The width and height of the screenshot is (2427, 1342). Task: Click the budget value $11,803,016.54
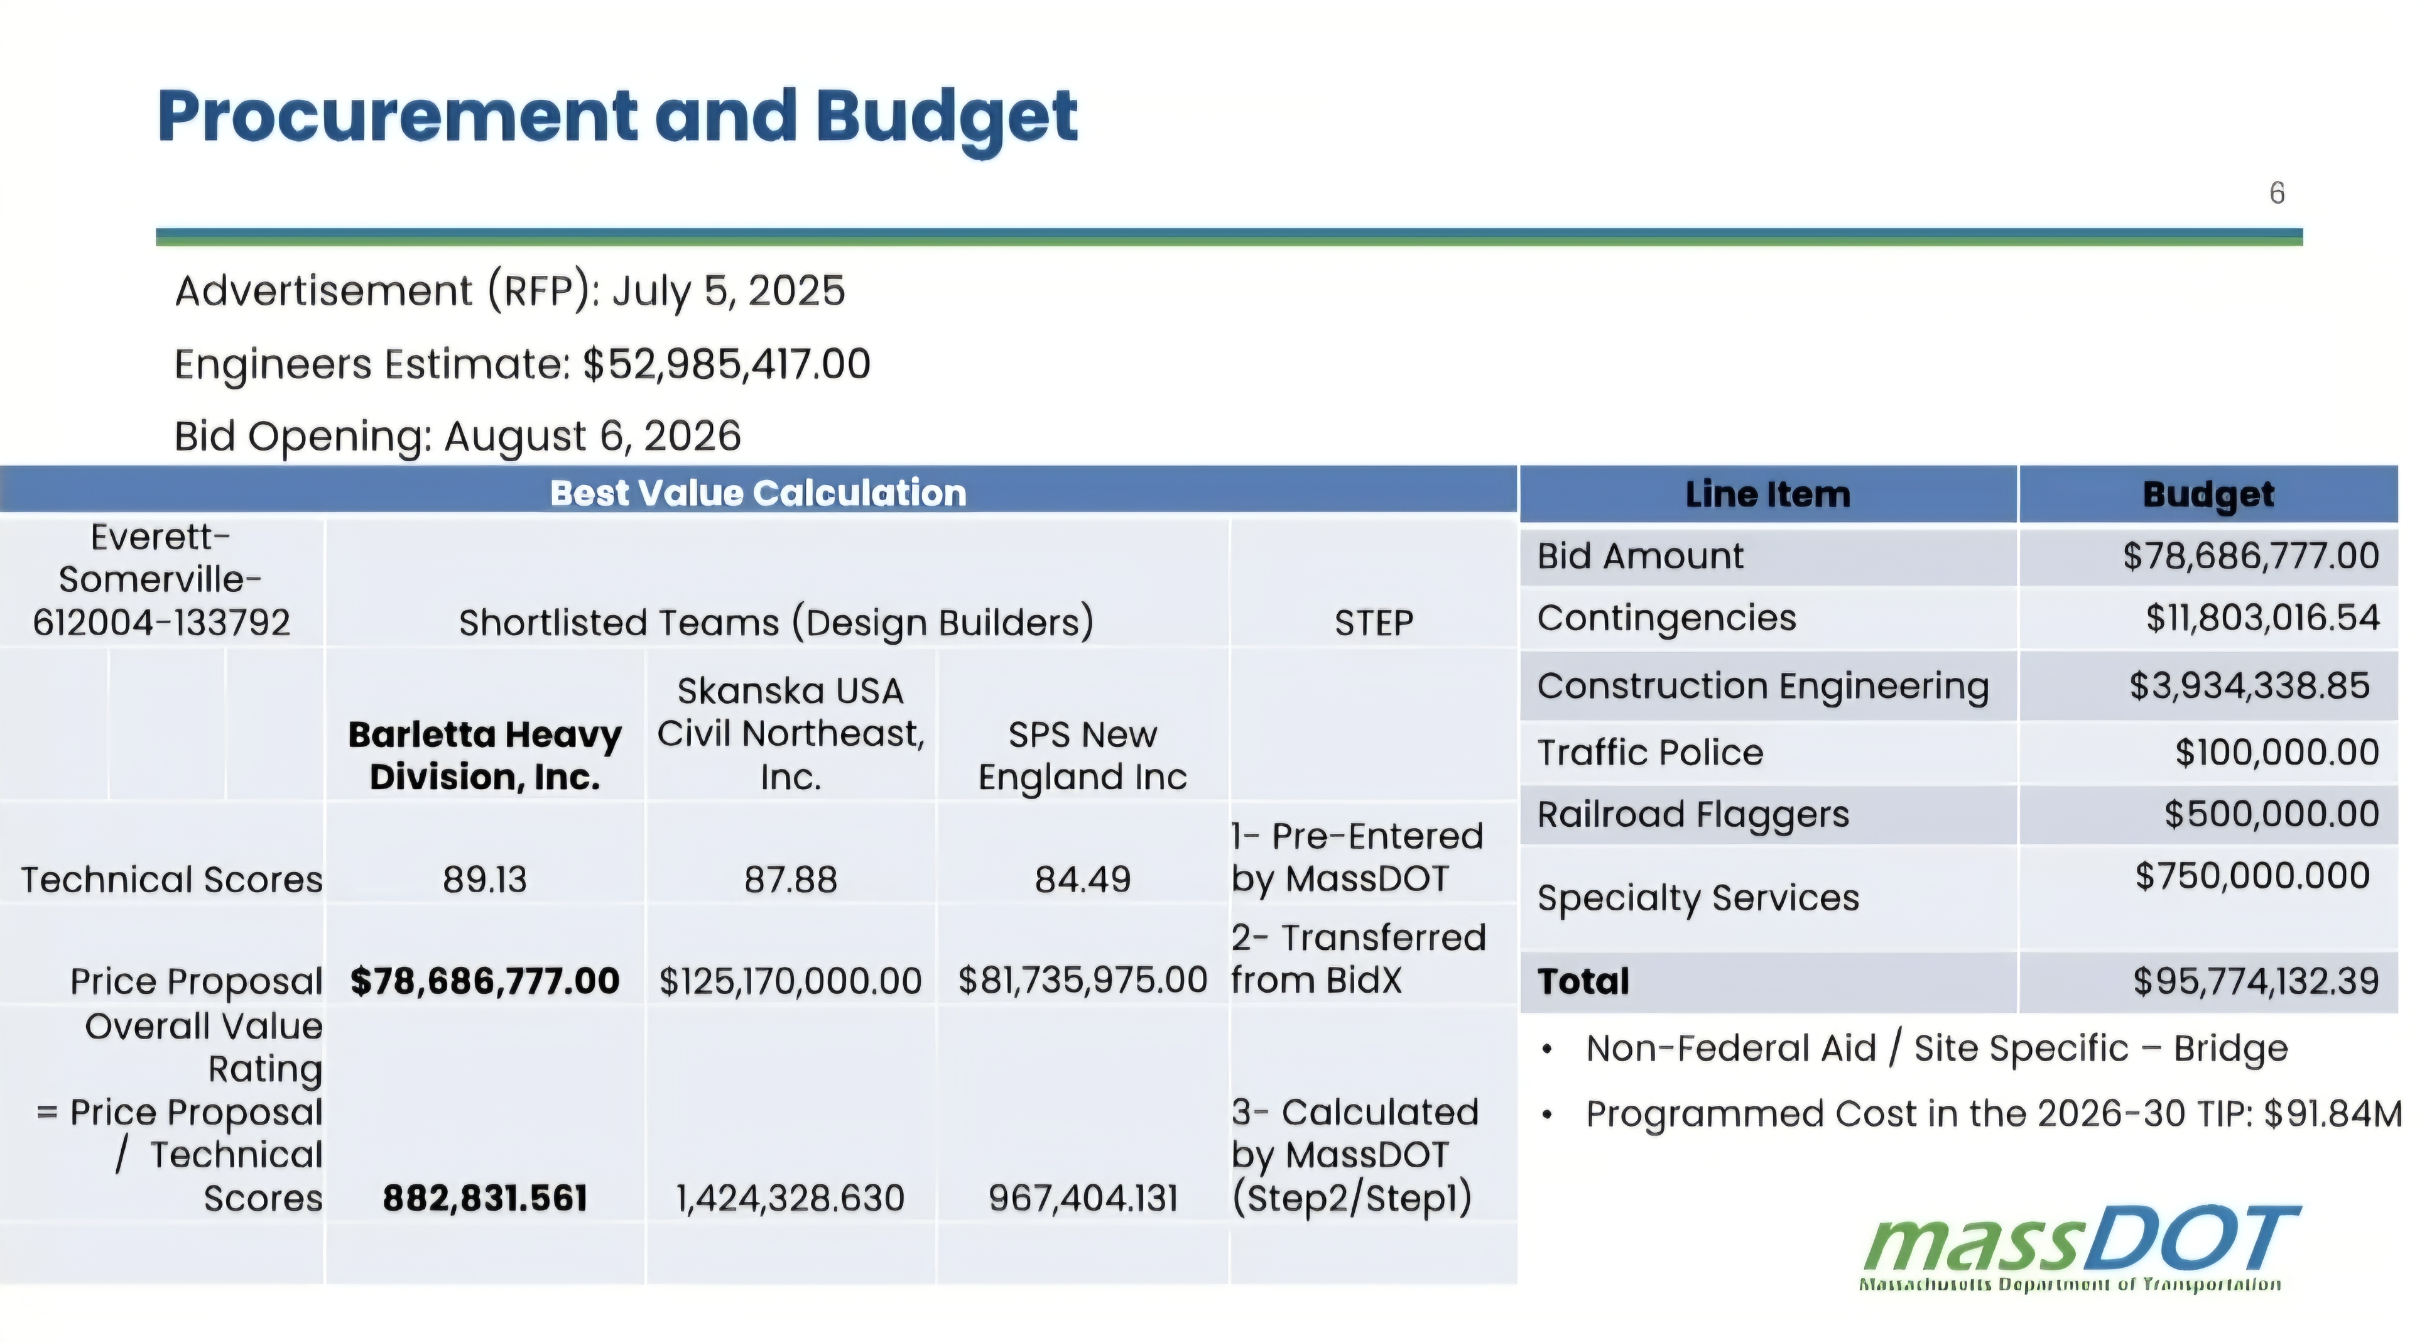coord(2263,618)
